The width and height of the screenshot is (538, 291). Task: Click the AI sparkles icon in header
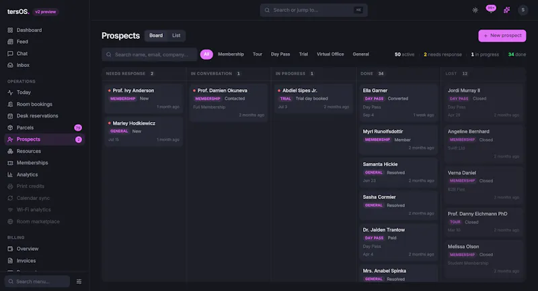(x=507, y=10)
